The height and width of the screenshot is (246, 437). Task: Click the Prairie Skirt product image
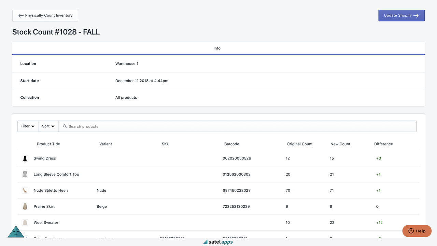(25, 206)
